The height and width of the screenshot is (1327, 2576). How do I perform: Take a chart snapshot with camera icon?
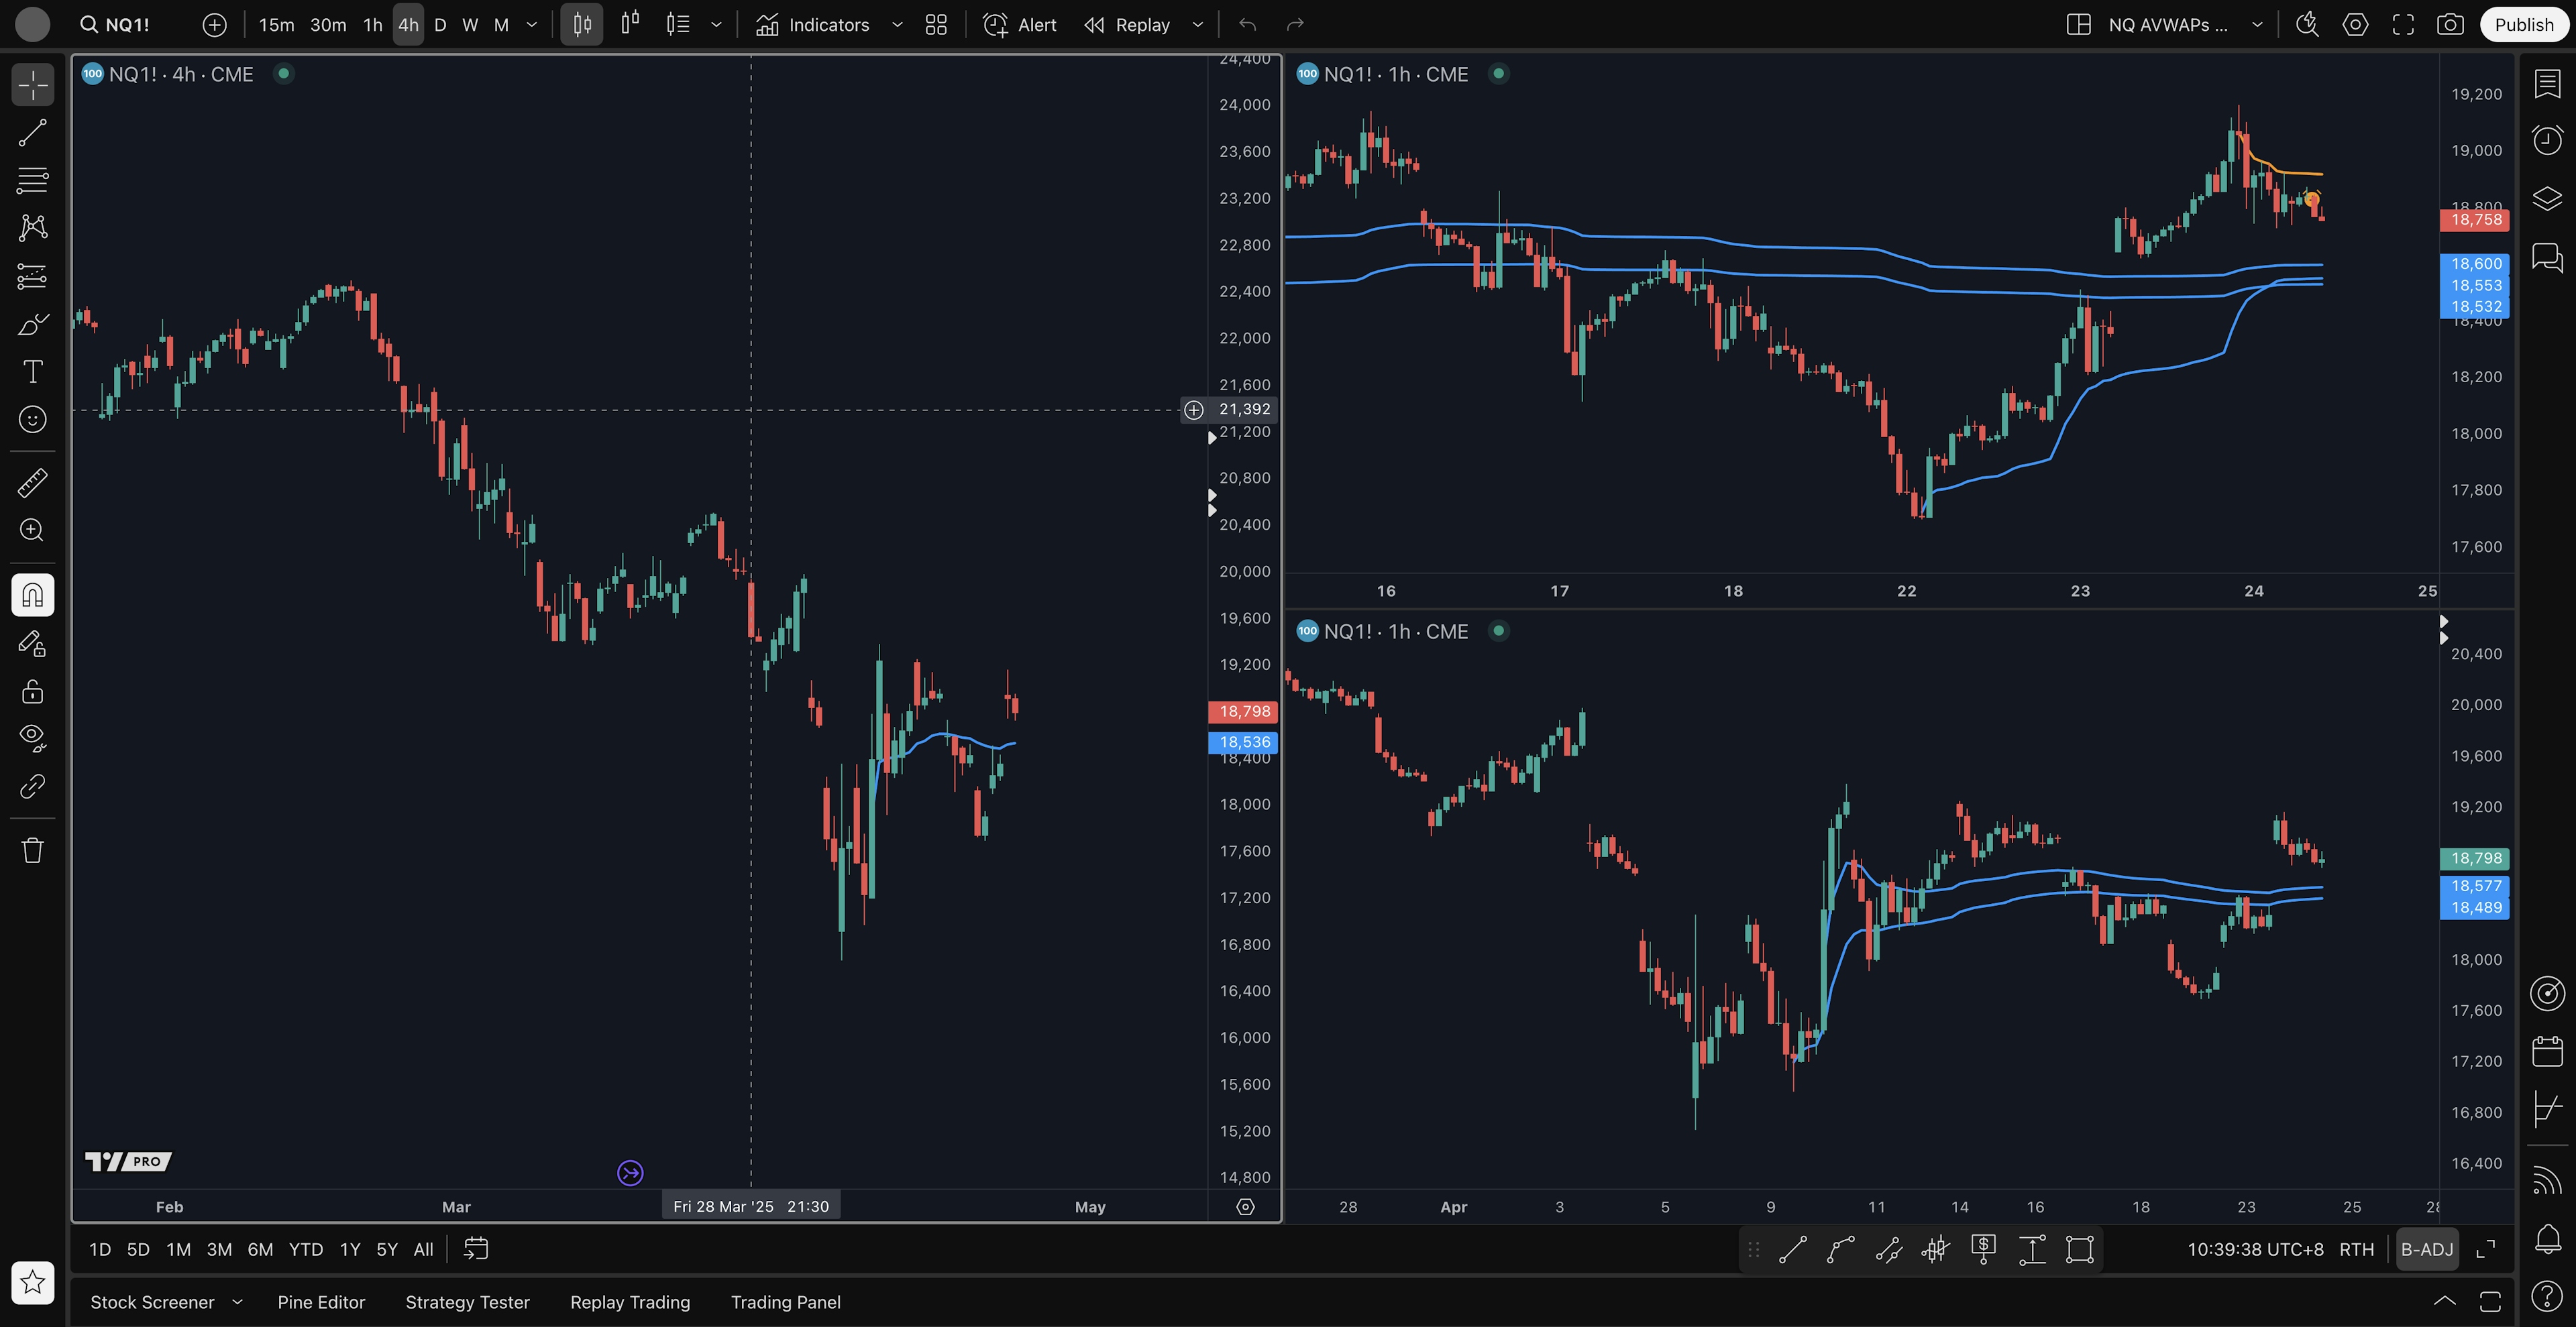2449,25
